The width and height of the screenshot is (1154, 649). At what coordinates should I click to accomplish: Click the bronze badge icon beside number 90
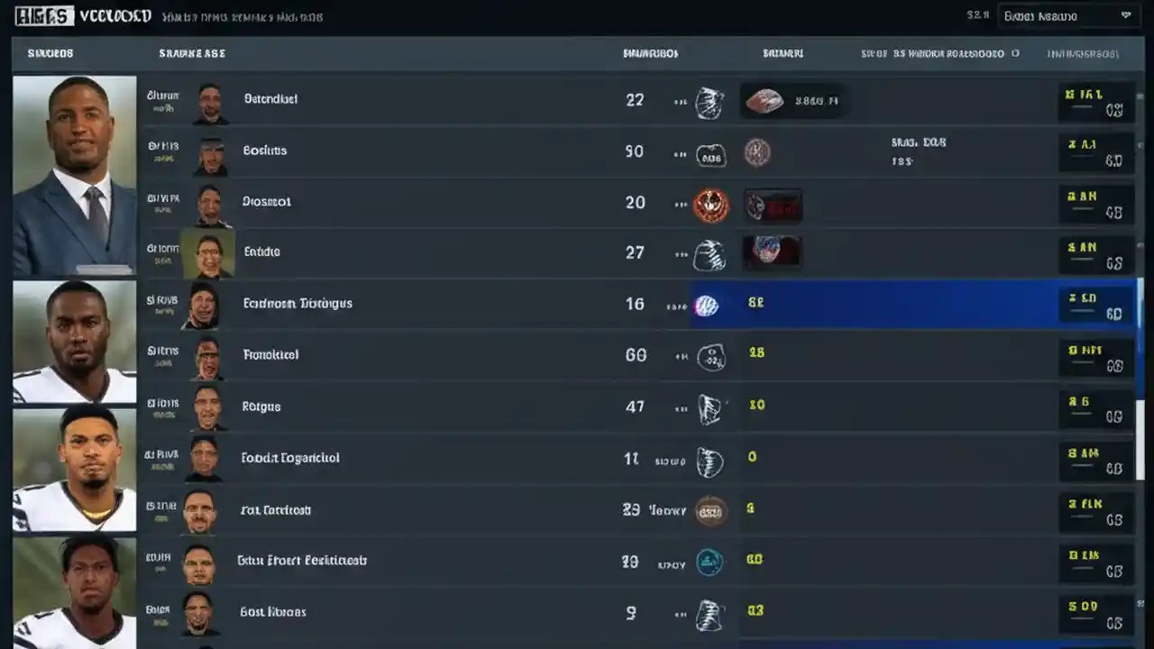click(x=757, y=153)
